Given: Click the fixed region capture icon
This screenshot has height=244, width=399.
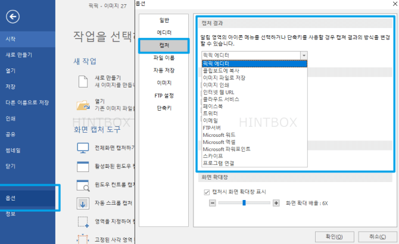Looking at the screenshot, I should [x=82, y=239].
